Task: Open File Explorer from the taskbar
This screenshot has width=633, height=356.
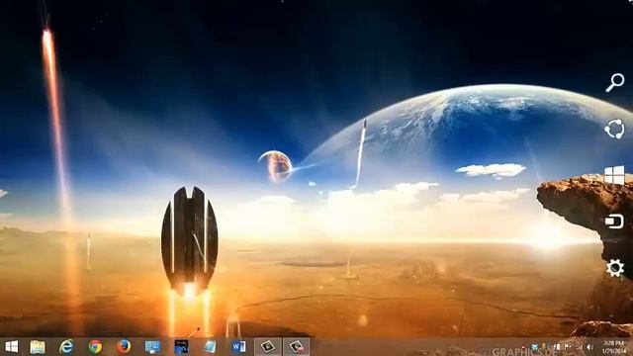Action: pyautogui.click(x=38, y=347)
